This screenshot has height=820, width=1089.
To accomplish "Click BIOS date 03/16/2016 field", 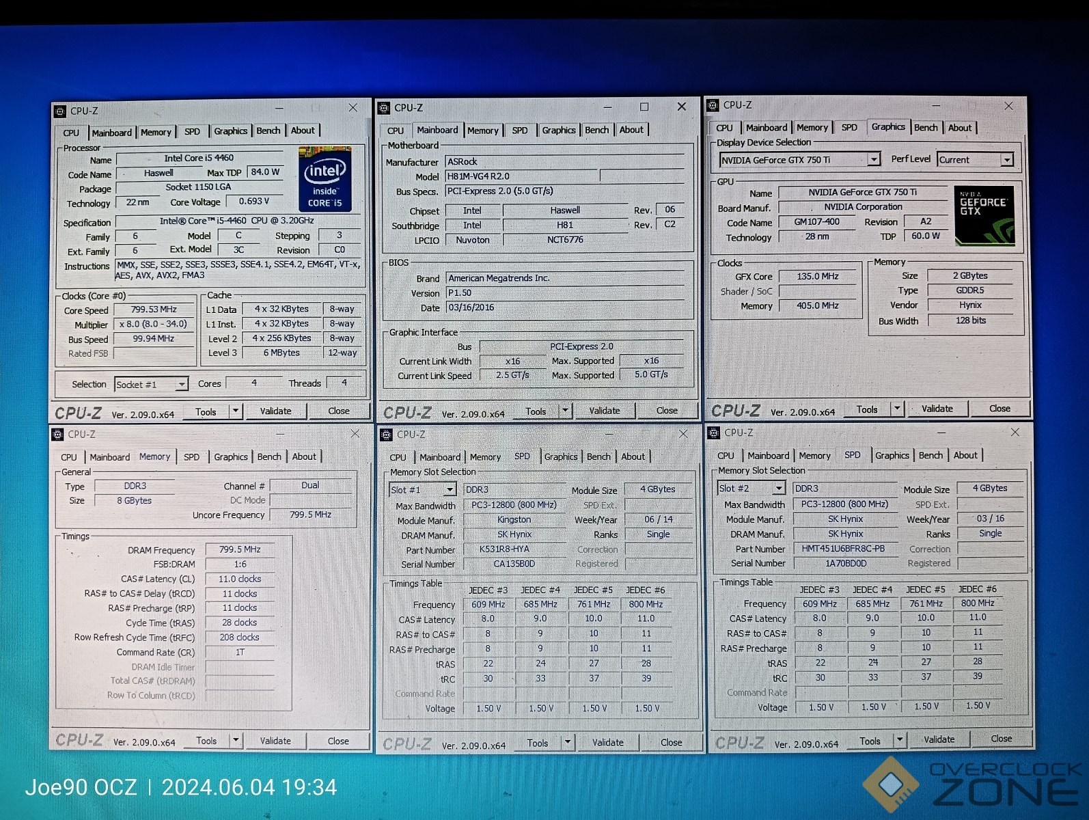I will pos(566,307).
